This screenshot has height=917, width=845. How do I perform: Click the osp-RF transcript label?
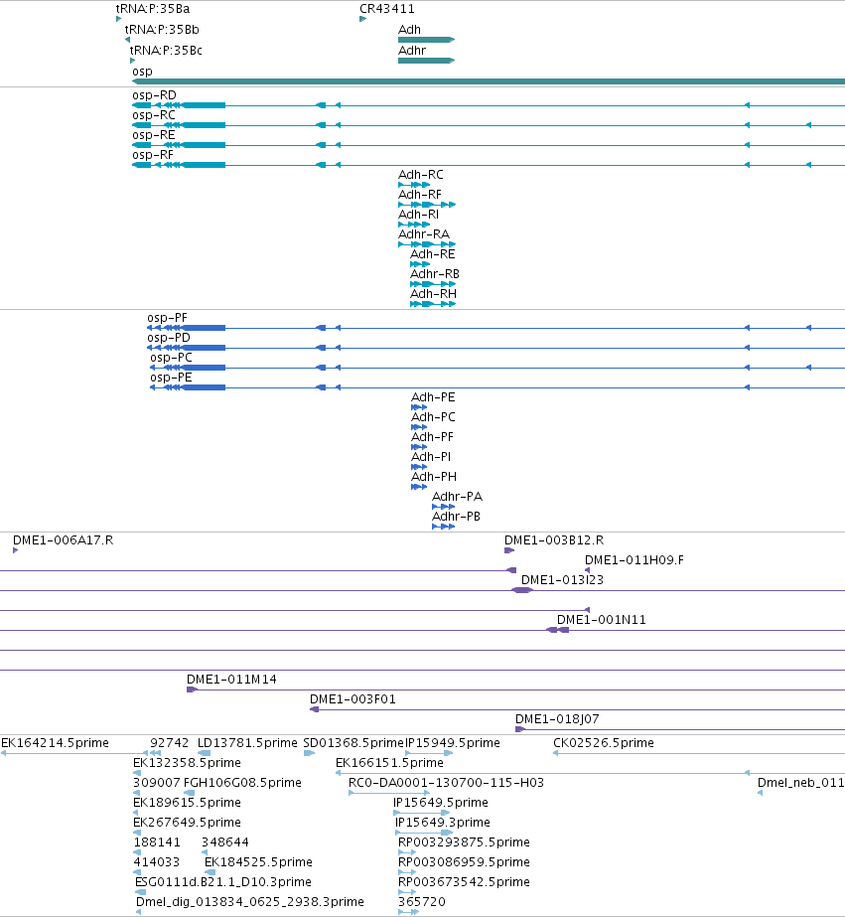pyautogui.click(x=153, y=155)
